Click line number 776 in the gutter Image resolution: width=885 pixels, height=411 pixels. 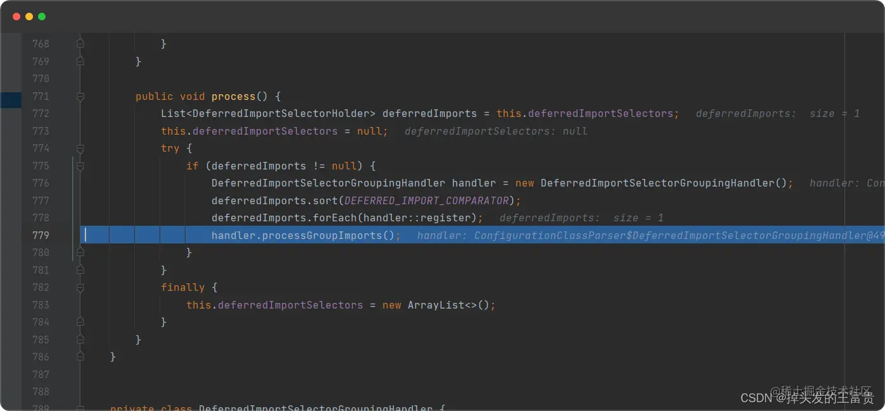click(x=41, y=183)
